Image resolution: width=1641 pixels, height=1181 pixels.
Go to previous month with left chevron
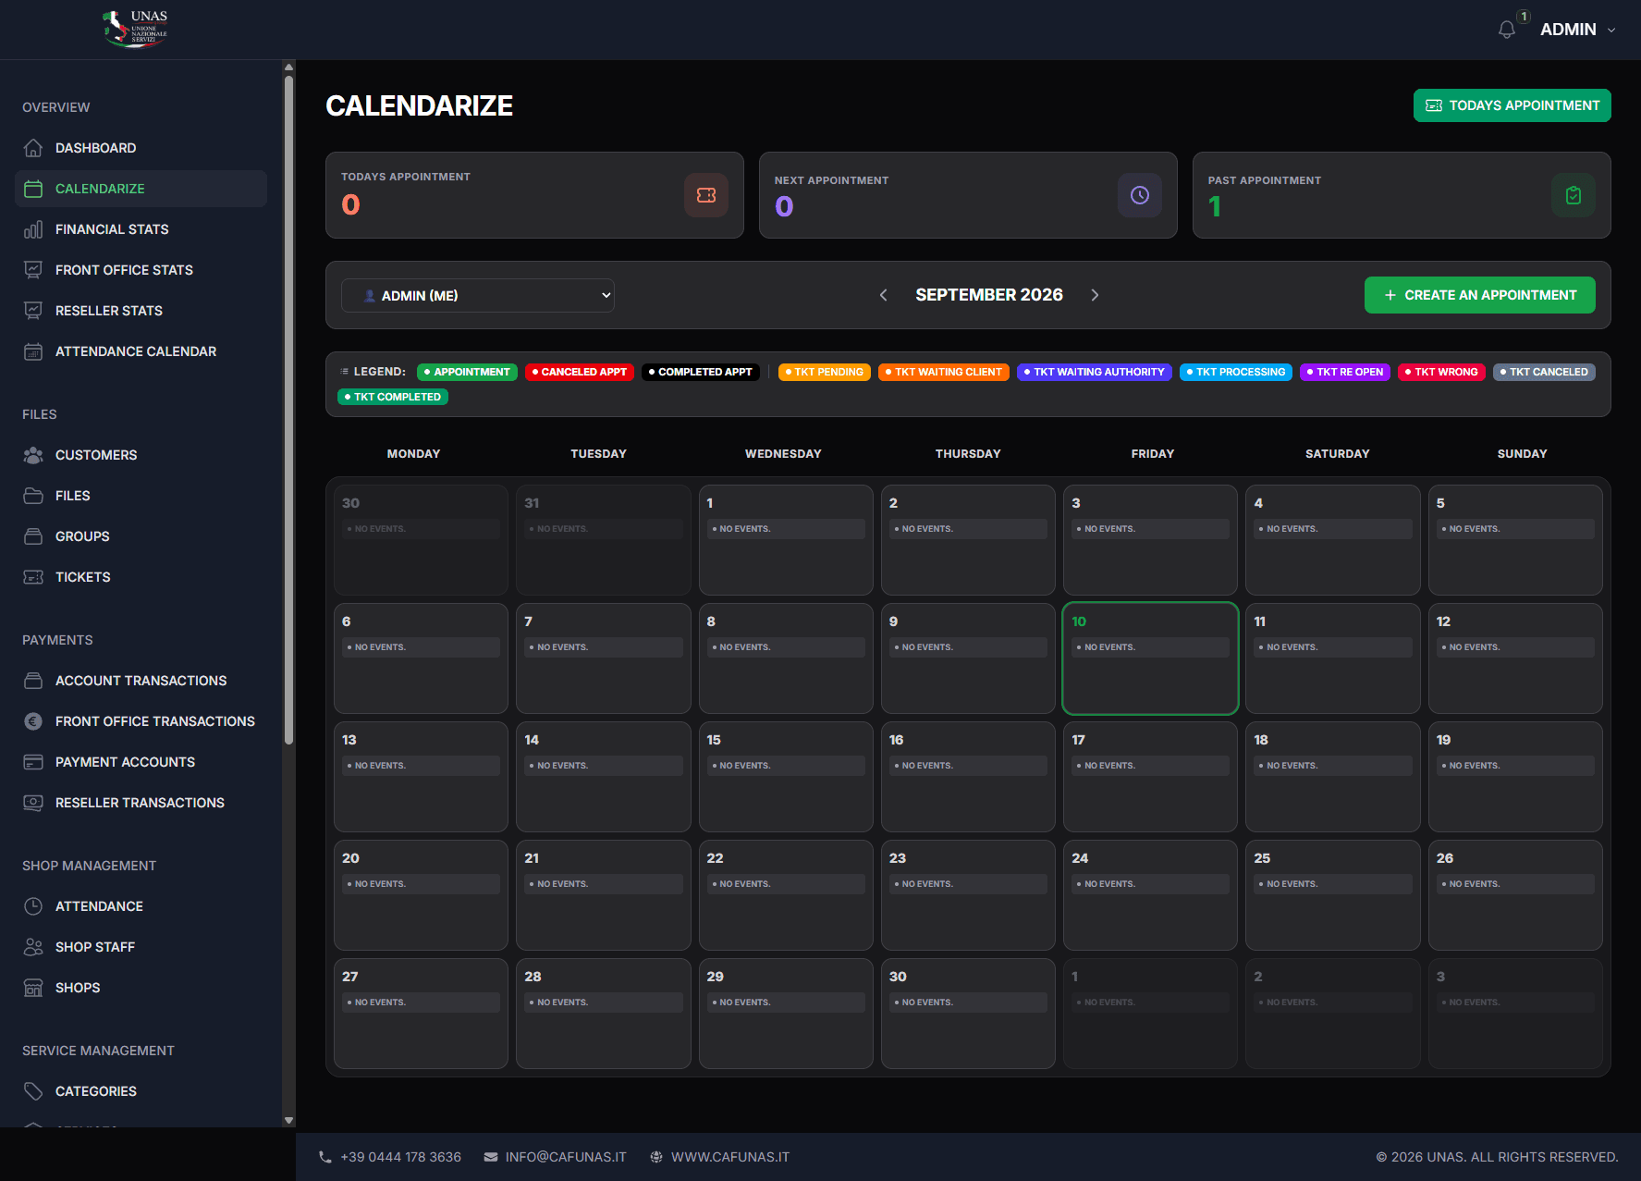pos(884,295)
